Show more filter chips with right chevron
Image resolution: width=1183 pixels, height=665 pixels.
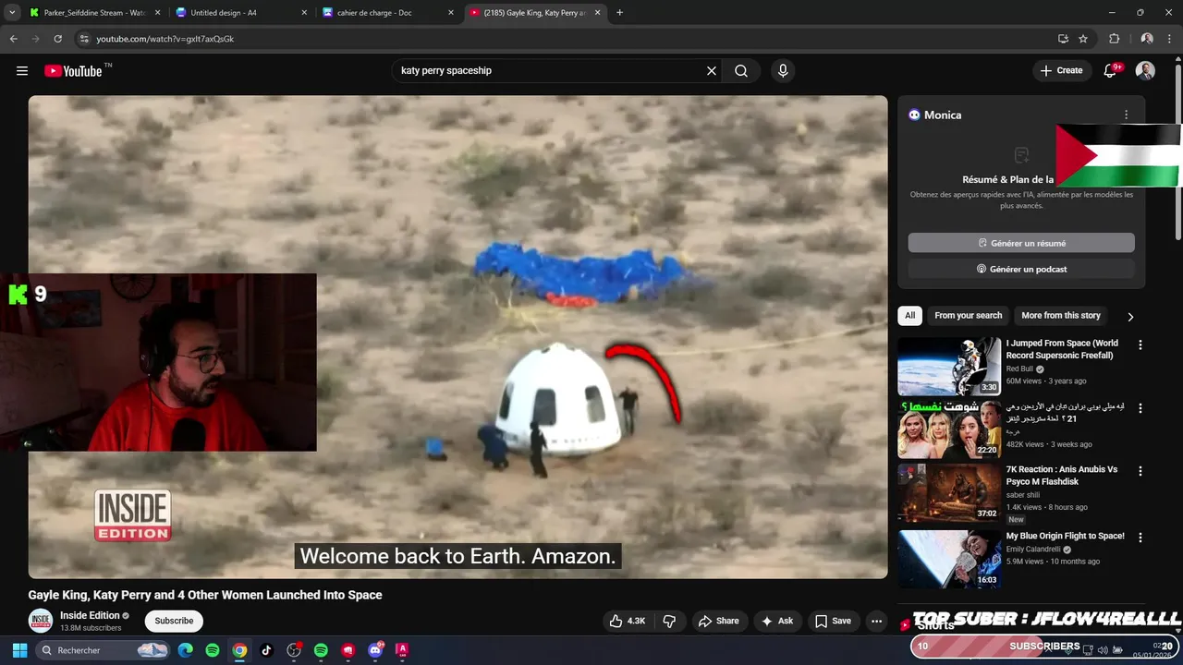1129,316
